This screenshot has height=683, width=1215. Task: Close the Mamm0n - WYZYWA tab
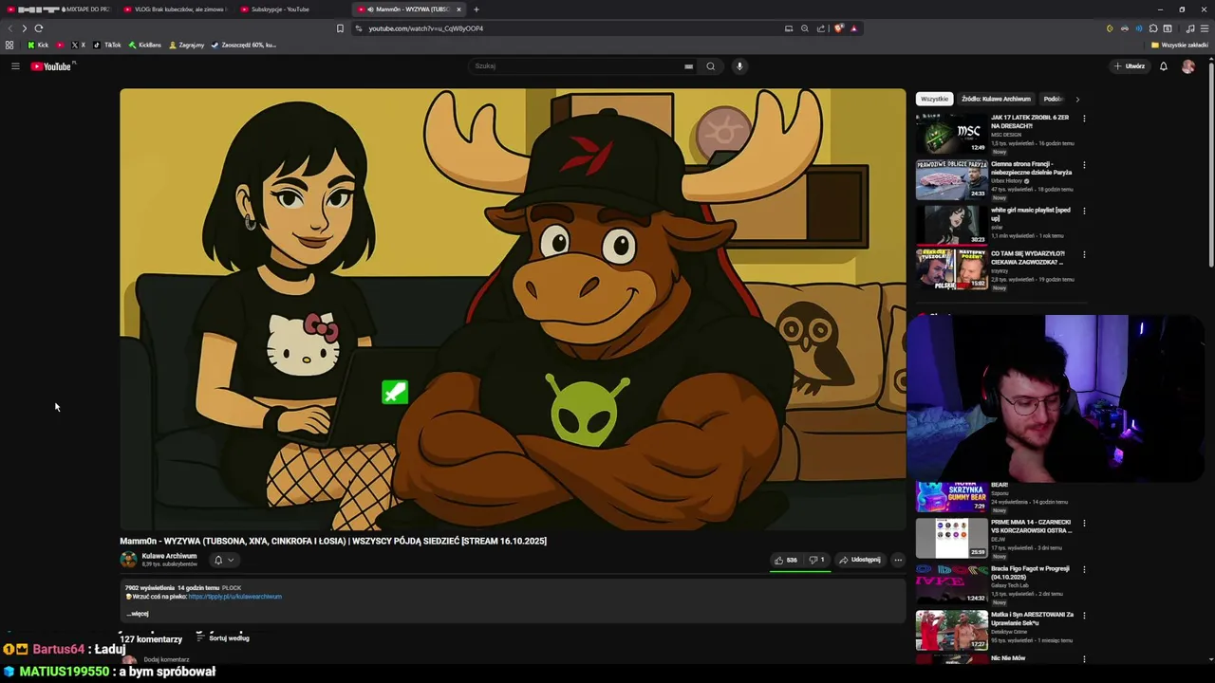tap(458, 9)
